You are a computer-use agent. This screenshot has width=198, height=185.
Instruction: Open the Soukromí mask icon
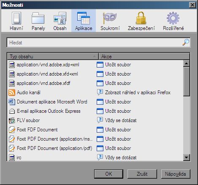click(110, 18)
